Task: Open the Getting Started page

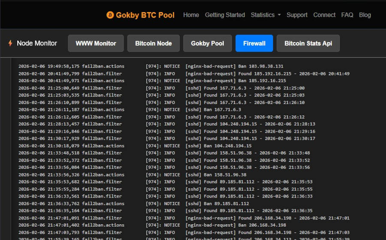Action: pyautogui.click(x=225, y=15)
